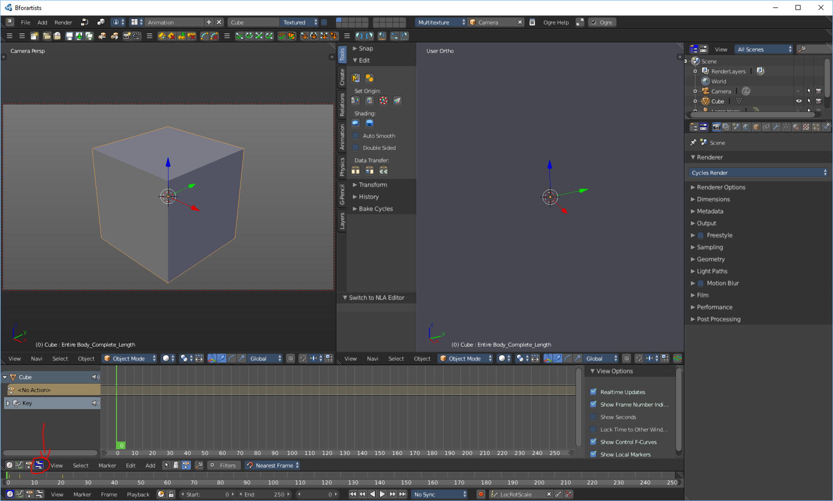833x501 pixels.
Task: Expand the Sampling panel
Action: (709, 247)
